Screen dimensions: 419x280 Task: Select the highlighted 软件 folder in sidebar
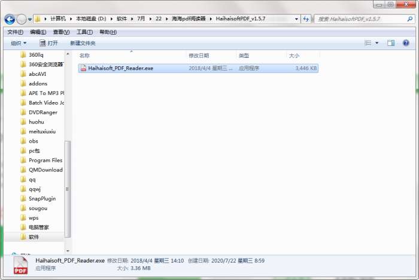tap(34, 237)
